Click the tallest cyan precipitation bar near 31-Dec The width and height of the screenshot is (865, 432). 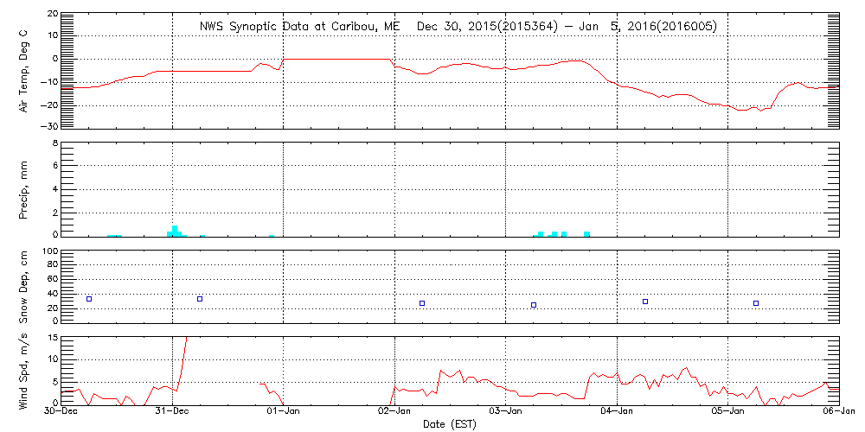[175, 231]
